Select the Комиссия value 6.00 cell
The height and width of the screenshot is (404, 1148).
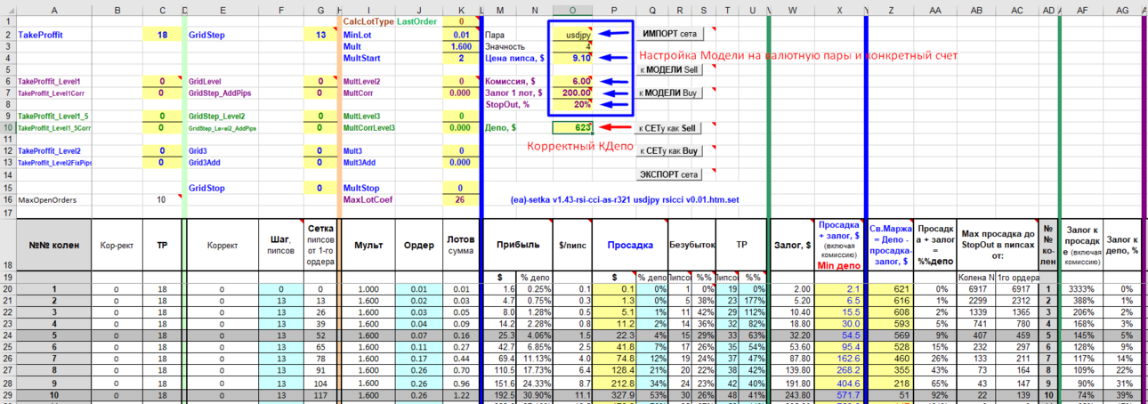(x=571, y=81)
